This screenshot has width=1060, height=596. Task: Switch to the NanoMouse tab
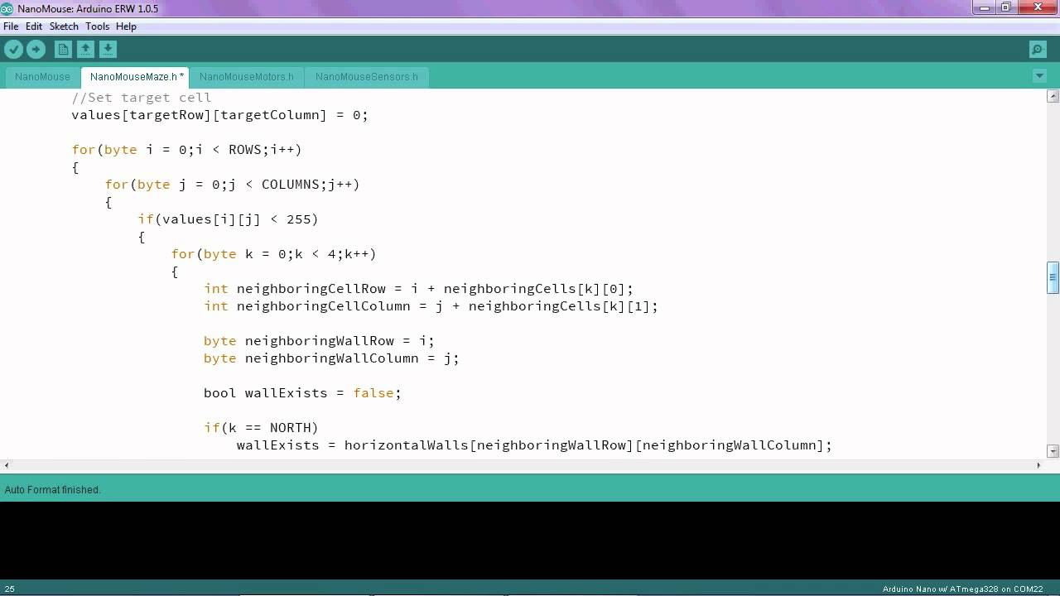point(42,77)
